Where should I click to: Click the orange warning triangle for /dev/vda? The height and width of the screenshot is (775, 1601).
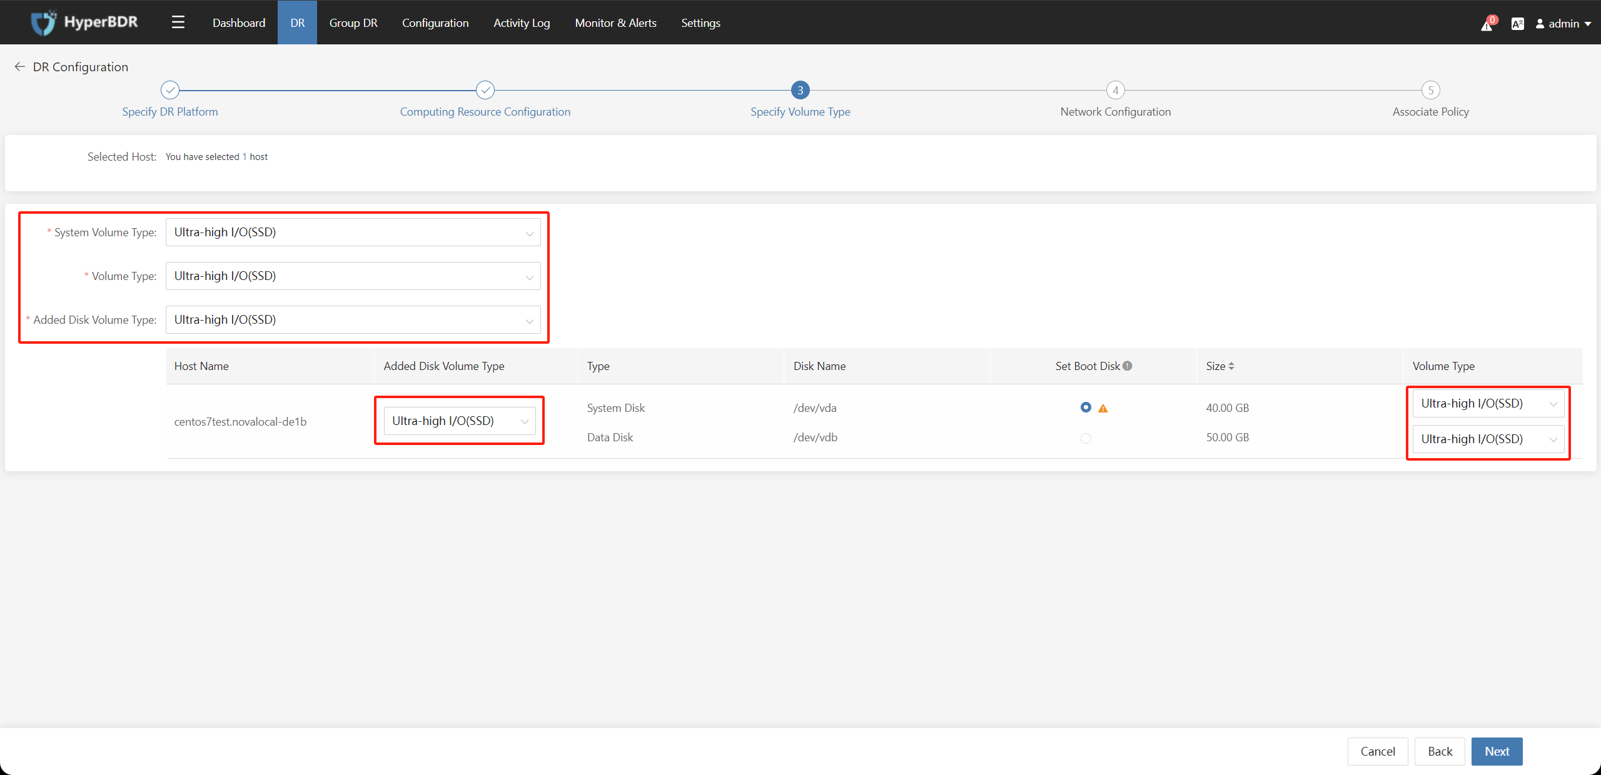point(1103,408)
